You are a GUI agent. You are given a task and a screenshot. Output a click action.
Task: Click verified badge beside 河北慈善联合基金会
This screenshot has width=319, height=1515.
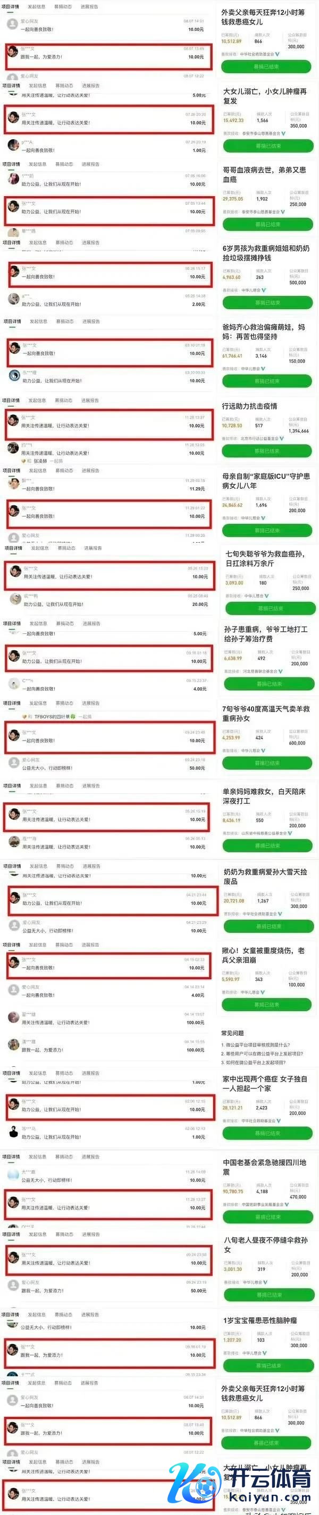point(281,671)
